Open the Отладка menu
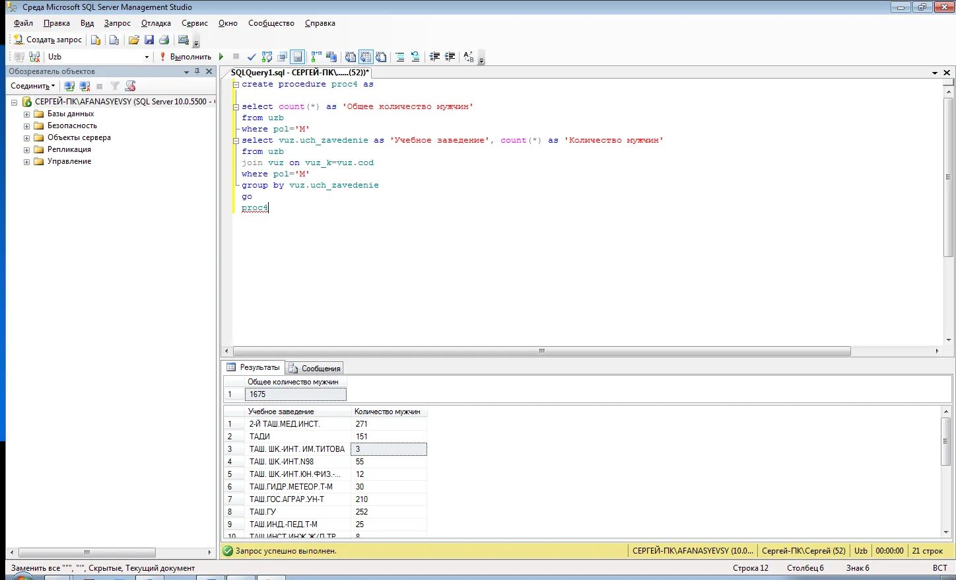This screenshot has height=580, width=956. 156,23
